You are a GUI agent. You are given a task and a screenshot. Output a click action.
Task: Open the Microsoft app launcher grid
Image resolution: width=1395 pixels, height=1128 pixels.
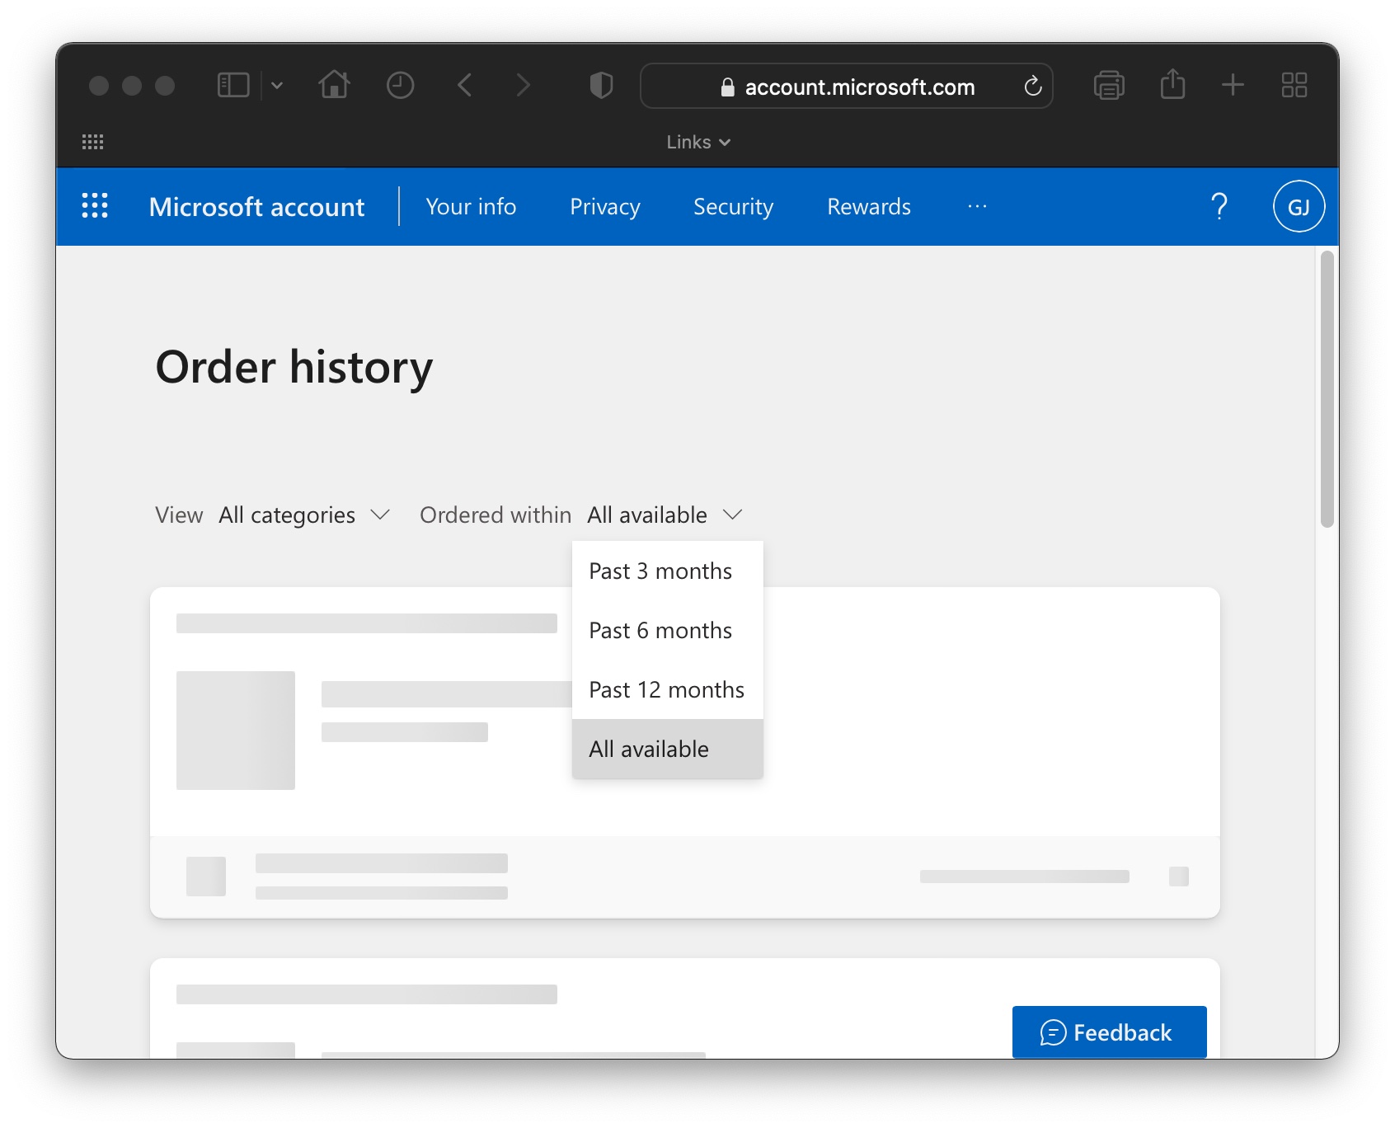(94, 206)
